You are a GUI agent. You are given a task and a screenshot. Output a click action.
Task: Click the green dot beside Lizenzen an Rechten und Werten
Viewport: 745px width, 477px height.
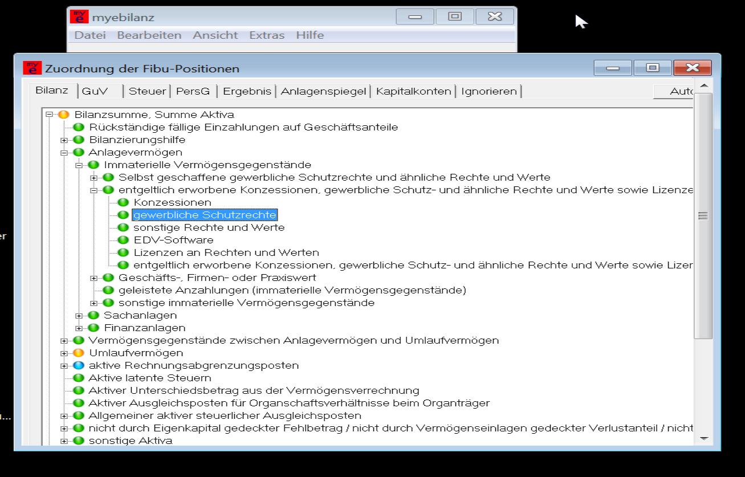123,252
